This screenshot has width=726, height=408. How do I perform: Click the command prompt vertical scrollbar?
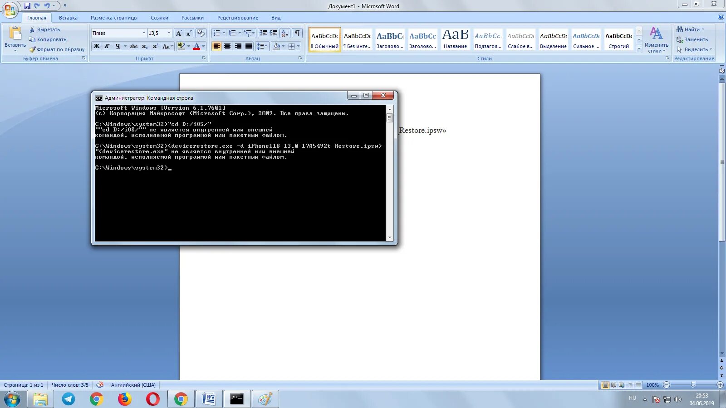tap(389, 173)
